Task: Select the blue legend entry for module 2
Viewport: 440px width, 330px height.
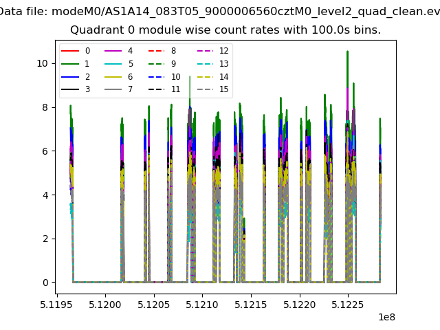Action: coord(69,77)
